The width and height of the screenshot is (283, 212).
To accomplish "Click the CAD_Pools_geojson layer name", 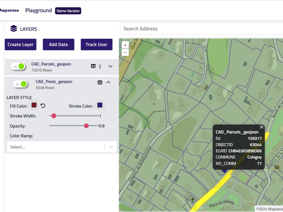I will tap(54, 81).
